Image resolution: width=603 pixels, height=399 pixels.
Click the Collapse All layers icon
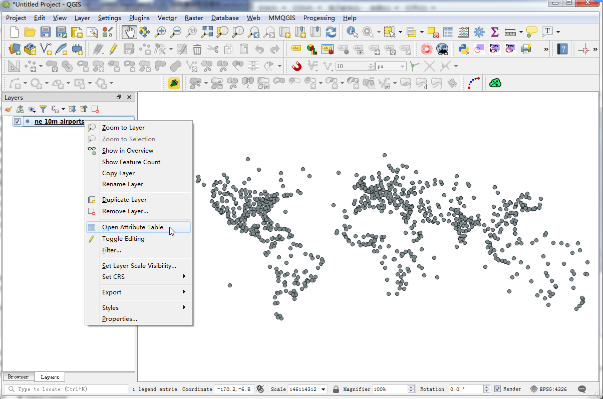point(84,109)
